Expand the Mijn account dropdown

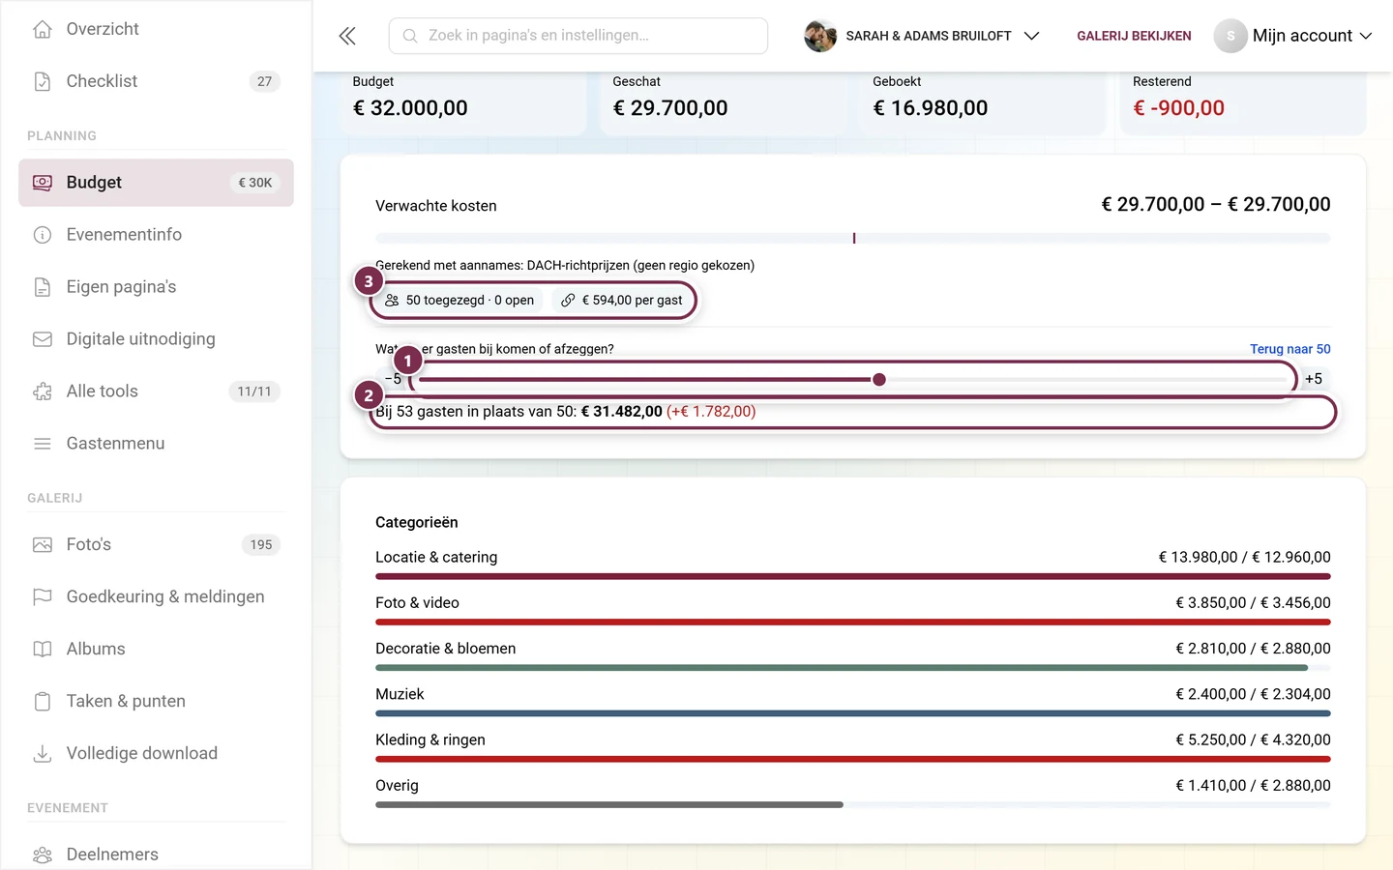tap(1293, 36)
